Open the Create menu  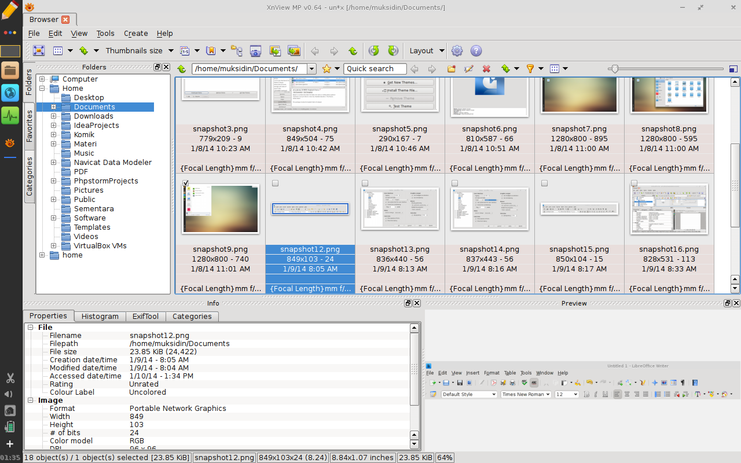(x=135, y=33)
